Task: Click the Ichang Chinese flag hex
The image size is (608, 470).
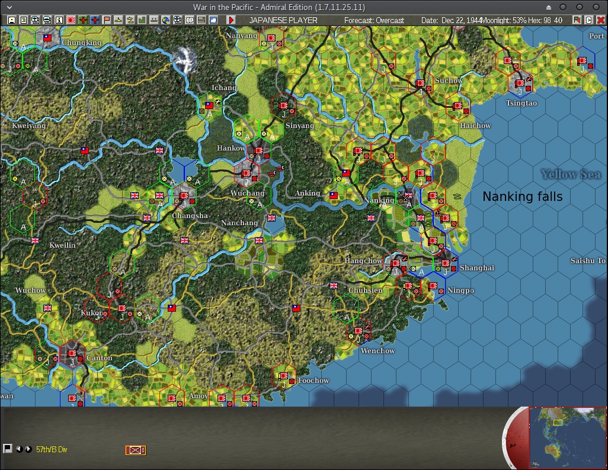Action: coord(209,105)
